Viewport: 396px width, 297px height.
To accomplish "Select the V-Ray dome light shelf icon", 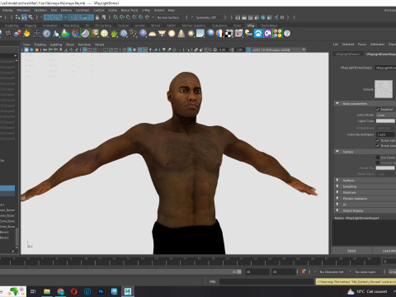I will [x=152, y=34].
